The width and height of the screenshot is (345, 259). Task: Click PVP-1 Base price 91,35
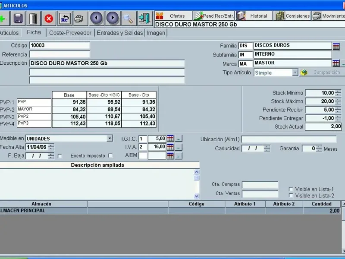(x=69, y=102)
